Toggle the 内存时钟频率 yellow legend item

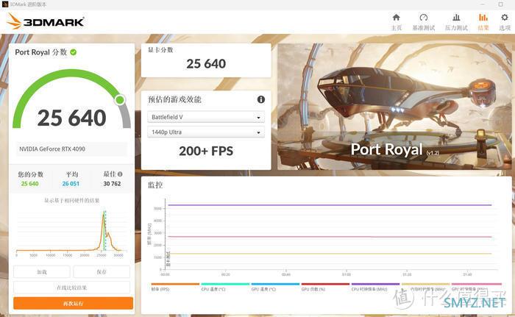[426, 287]
